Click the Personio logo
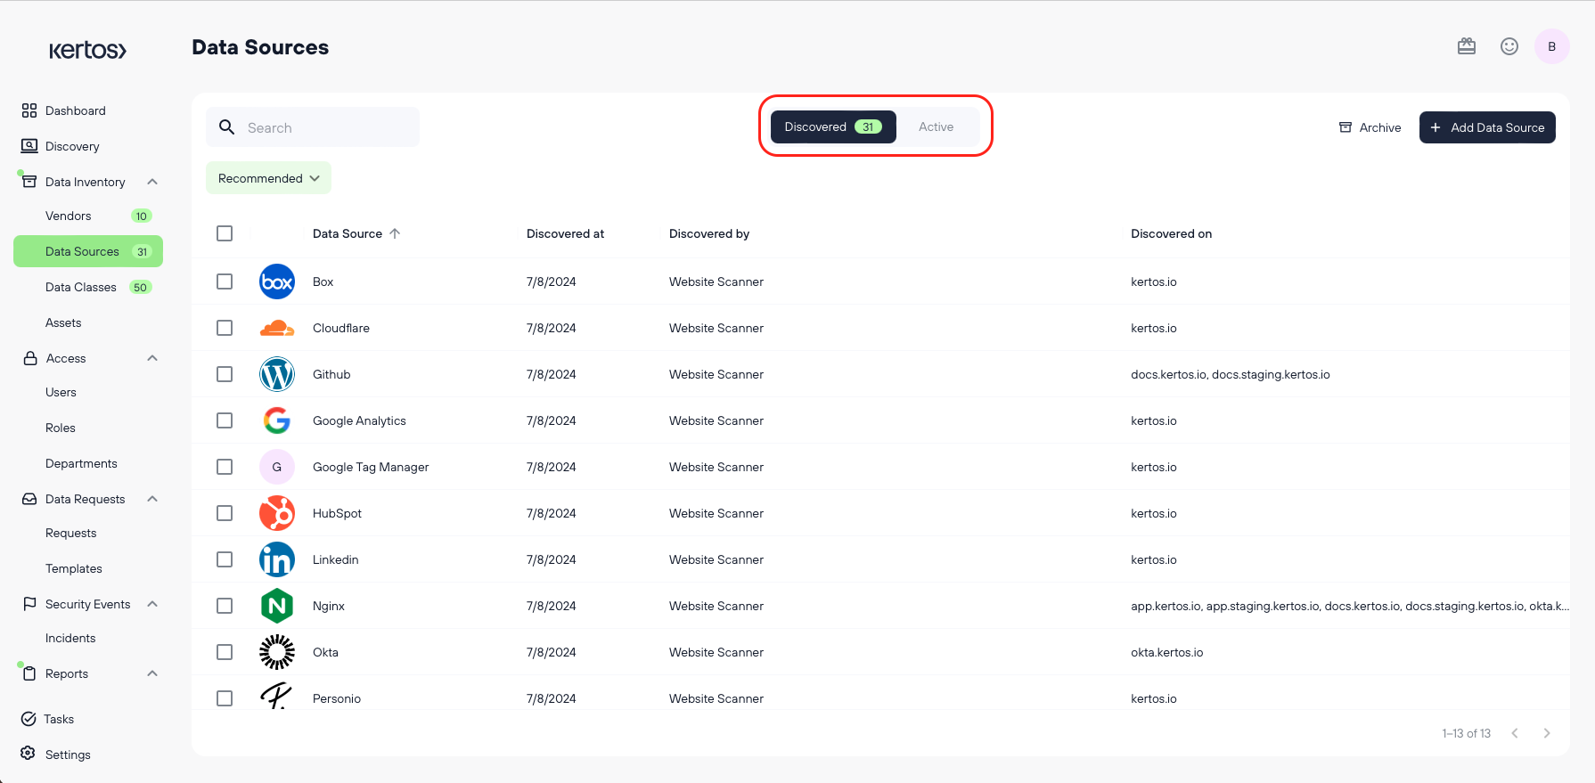The height and width of the screenshot is (783, 1595). 277,696
